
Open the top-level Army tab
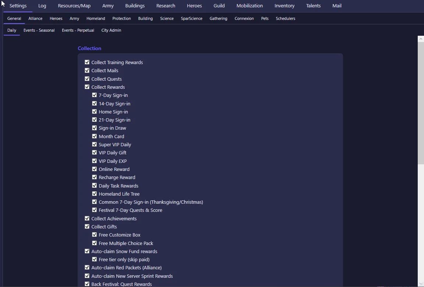[108, 6]
